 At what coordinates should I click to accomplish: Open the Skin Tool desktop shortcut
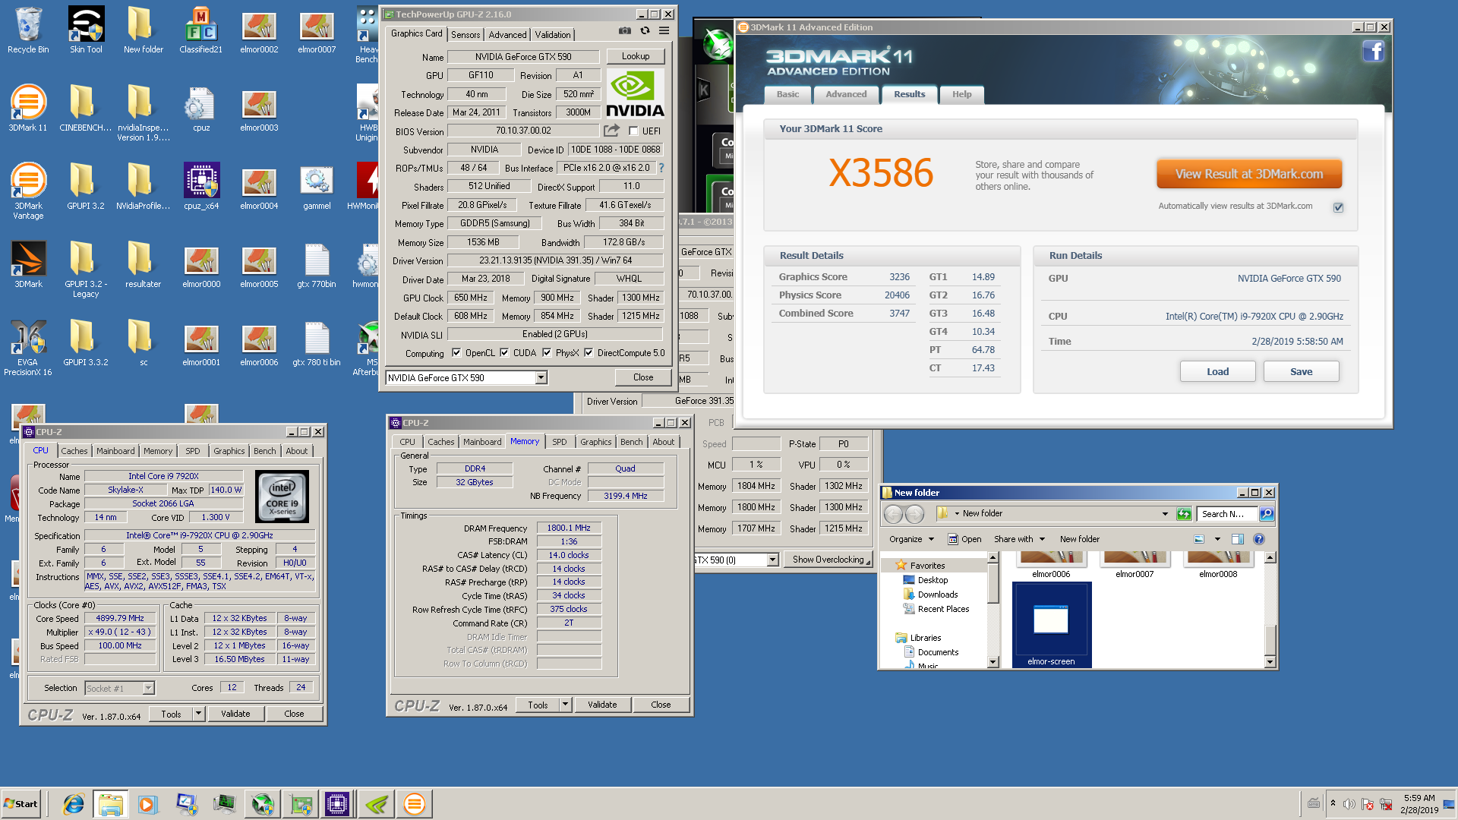tap(86, 30)
